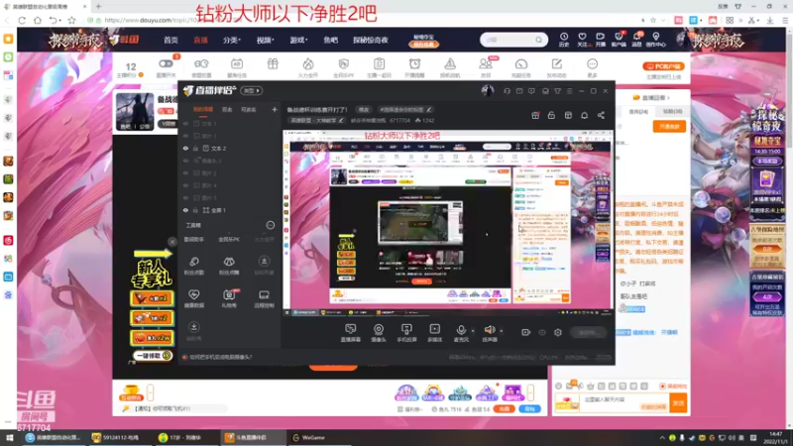Expand the 类型 dropdown beside companion logo
This screenshot has width=793, height=446.
point(252,90)
